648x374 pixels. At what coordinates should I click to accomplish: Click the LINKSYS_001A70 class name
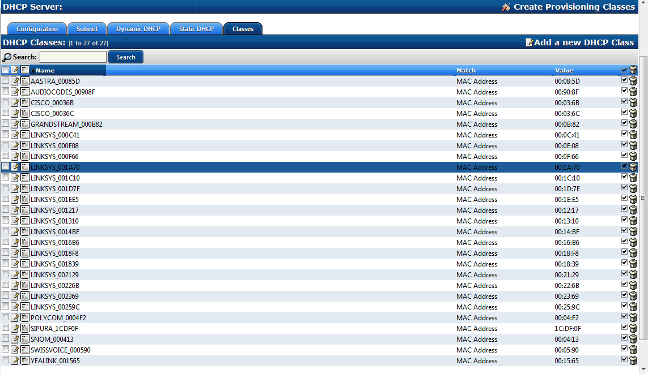[55, 167]
